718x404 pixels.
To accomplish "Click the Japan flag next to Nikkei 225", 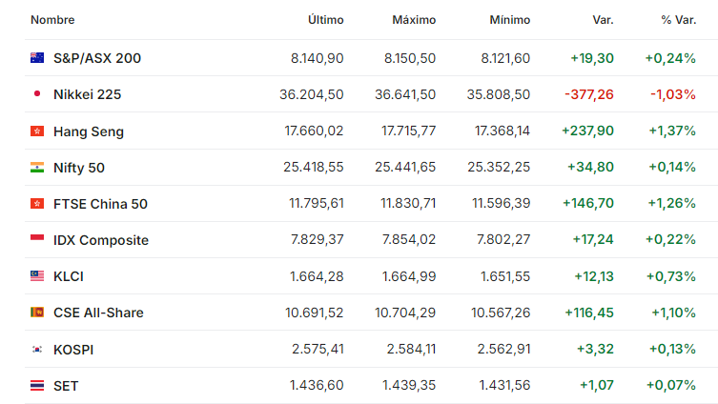I will 37,94.
